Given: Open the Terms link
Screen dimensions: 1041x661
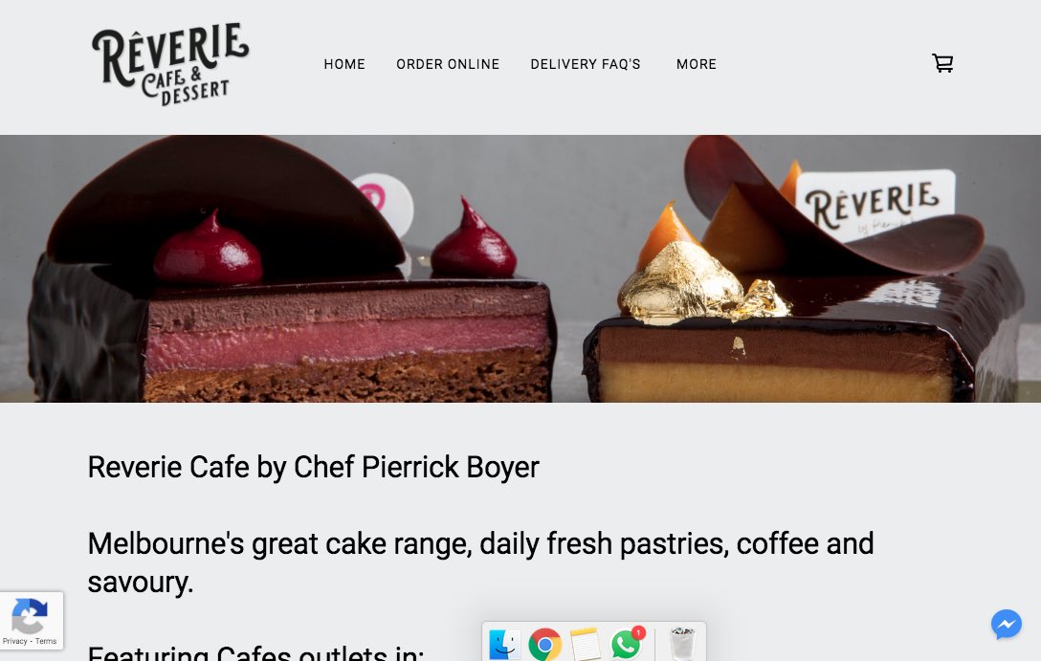Looking at the screenshot, I should 46,641.
